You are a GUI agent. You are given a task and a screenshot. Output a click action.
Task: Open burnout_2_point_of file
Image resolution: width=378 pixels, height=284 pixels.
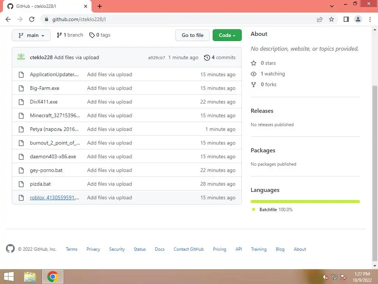tap(55, 143)
